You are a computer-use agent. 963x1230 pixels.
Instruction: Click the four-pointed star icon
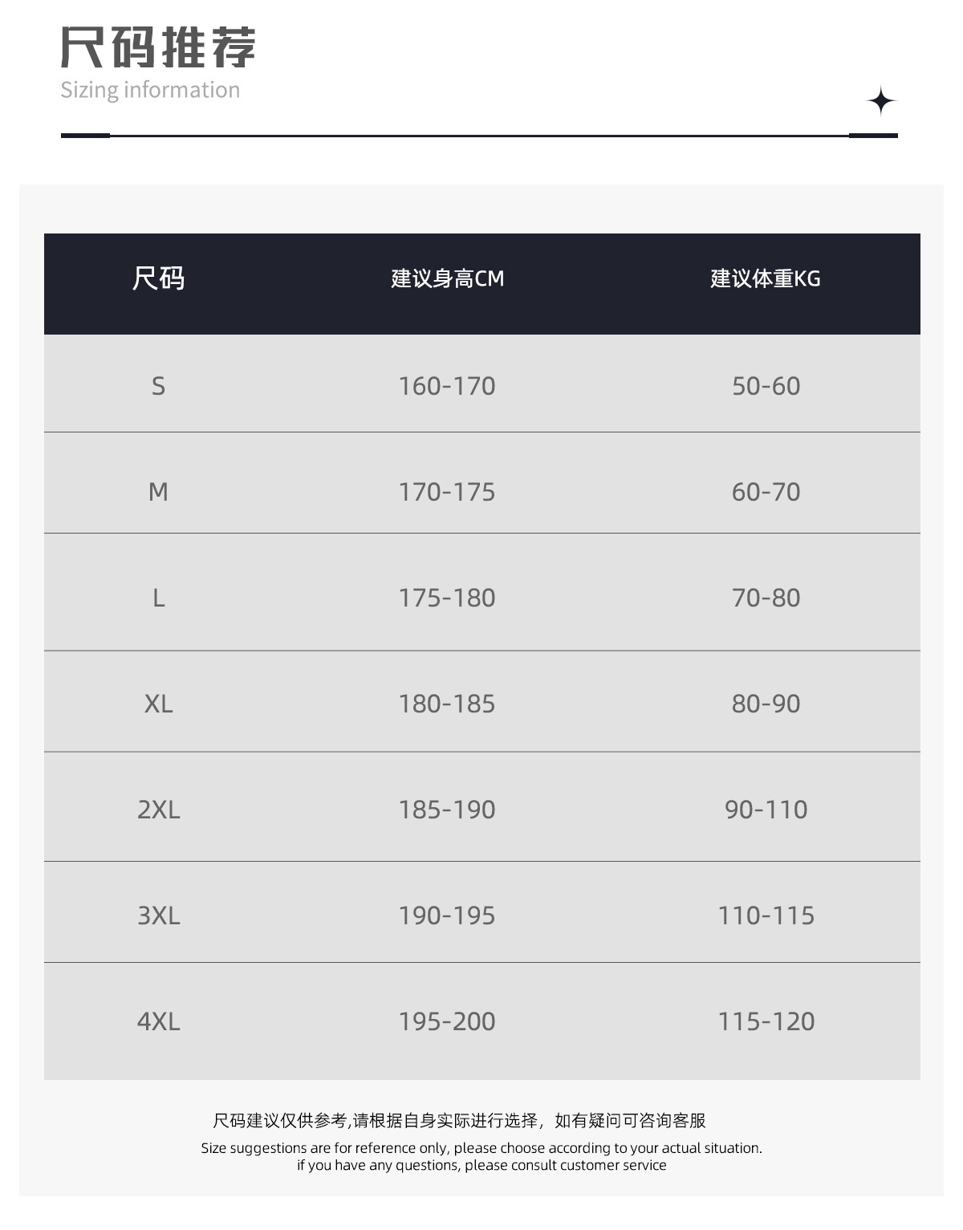[x=881, y=101]
